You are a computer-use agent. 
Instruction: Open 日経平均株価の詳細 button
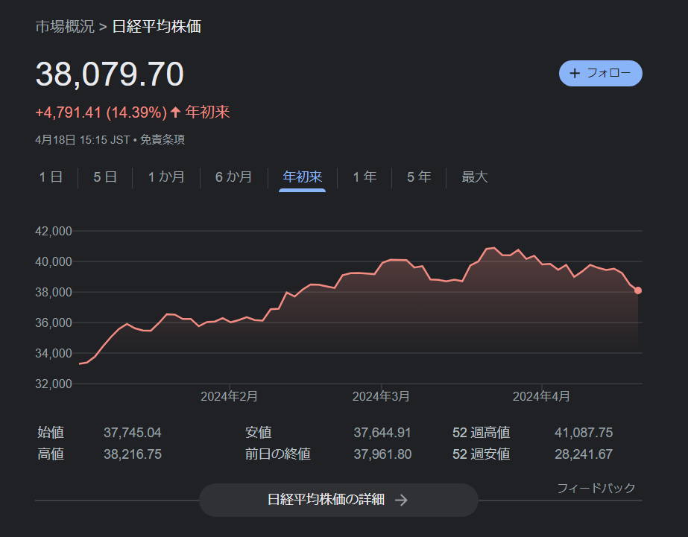(338, 500)
